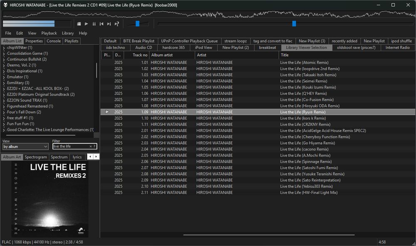Screen dimensions: 416x246
Task: Clear the filter with the x icon
Action: [x=91, y=147]
